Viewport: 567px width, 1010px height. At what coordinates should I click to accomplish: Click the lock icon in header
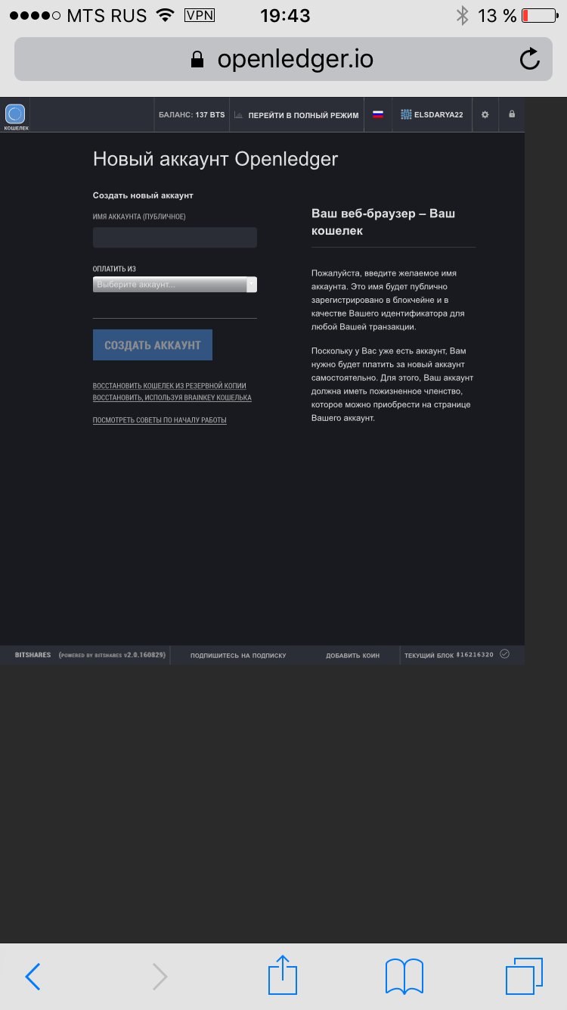click(x=512, y=114)
